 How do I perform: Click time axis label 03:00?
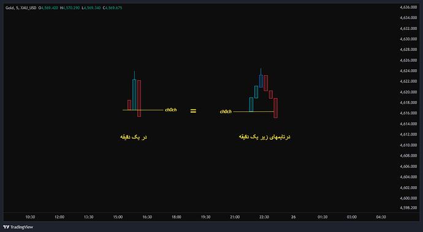[352, 217]
